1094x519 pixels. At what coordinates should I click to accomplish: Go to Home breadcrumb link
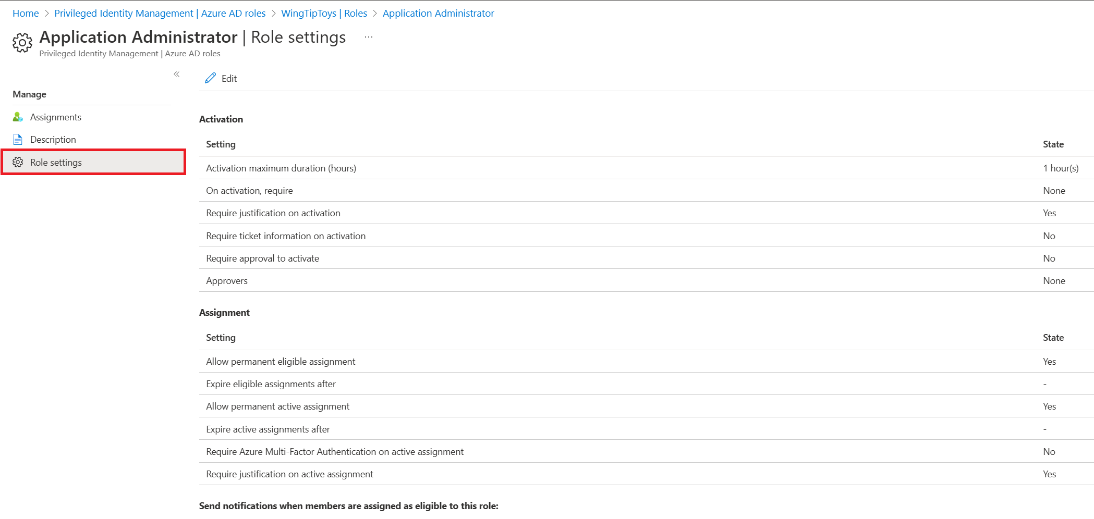point(26,13)
